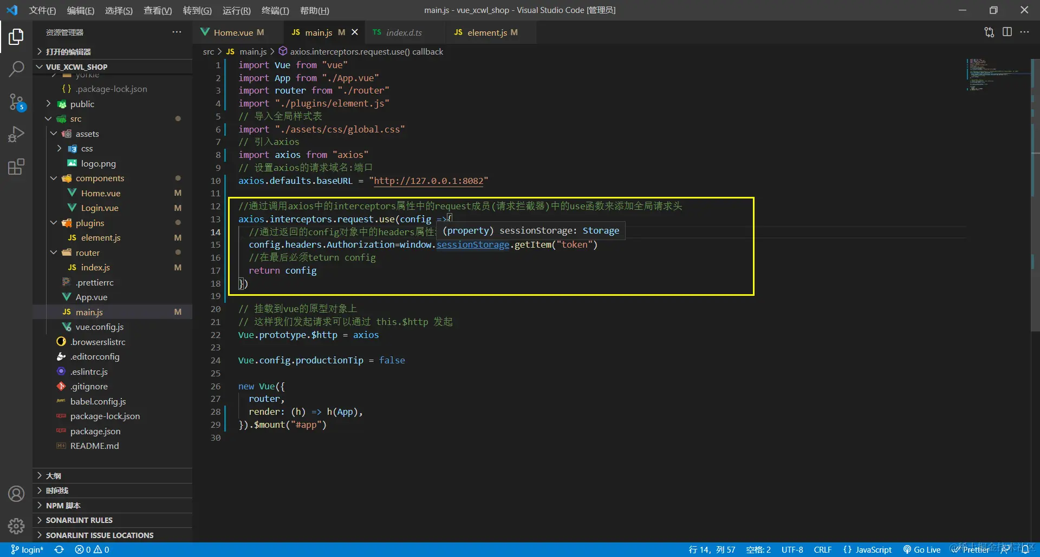Open the Run menu
Image resolution: width=1040 pixels, height=557 pixels.
[x=237, y=10]
